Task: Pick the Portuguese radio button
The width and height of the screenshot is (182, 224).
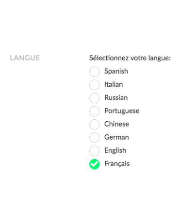Action: [94, 111]
